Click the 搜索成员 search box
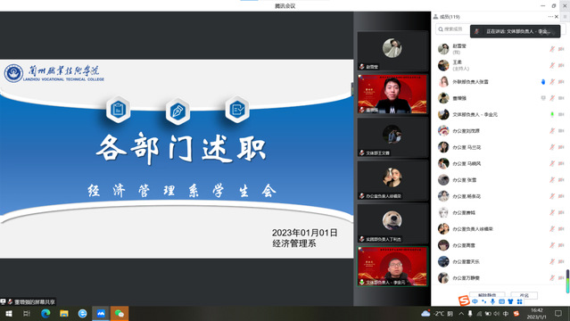The image size is (570, 321). 453,29
